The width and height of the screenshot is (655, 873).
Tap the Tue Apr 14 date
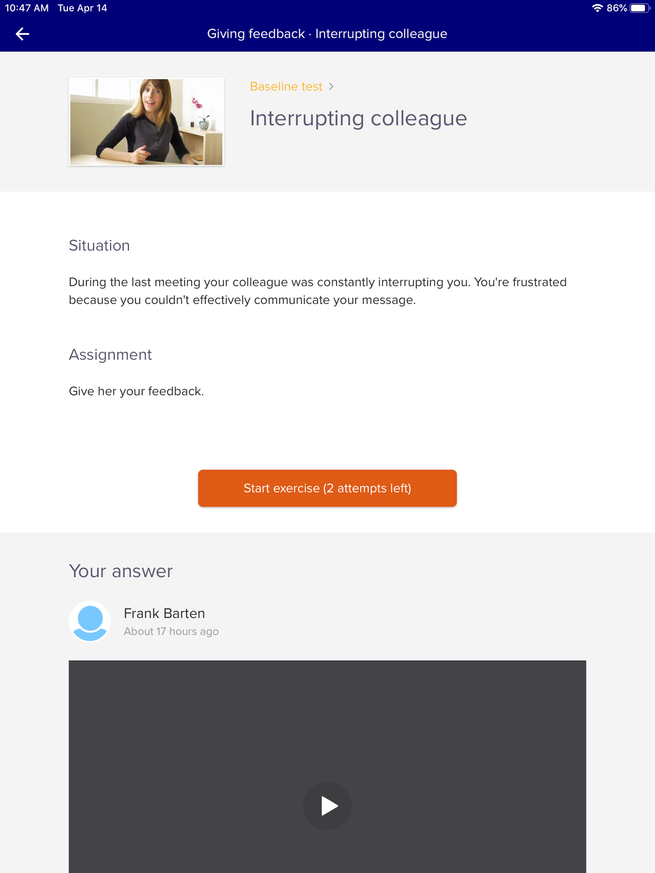pyautogui.click(x=82, y=8)
